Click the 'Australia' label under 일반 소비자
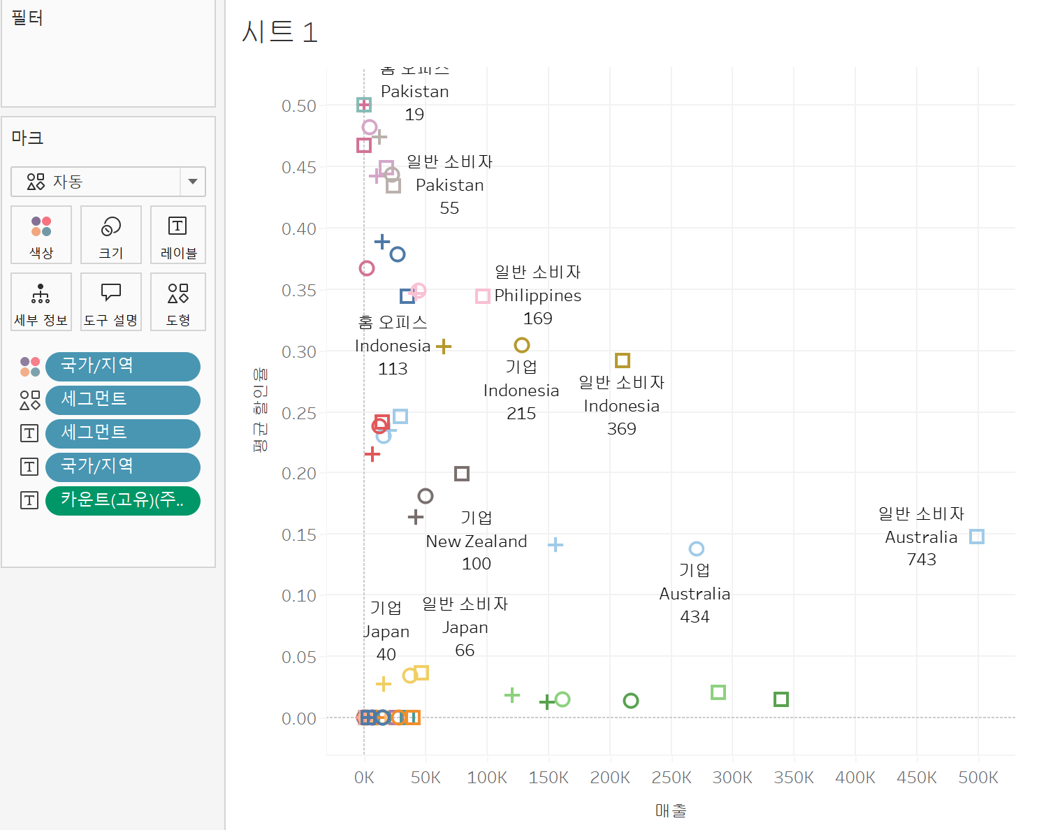The width and height of the screenshot is (1060, 830). point(921,537)
